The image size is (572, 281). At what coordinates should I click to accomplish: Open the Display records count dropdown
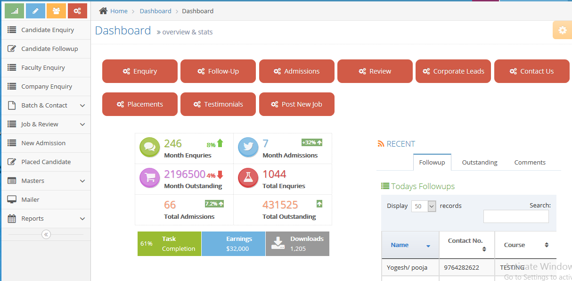(x=423, y=206)
